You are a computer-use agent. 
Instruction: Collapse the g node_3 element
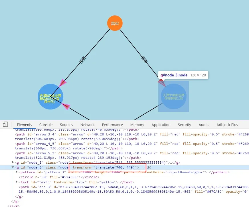click(x=13, y=167)
